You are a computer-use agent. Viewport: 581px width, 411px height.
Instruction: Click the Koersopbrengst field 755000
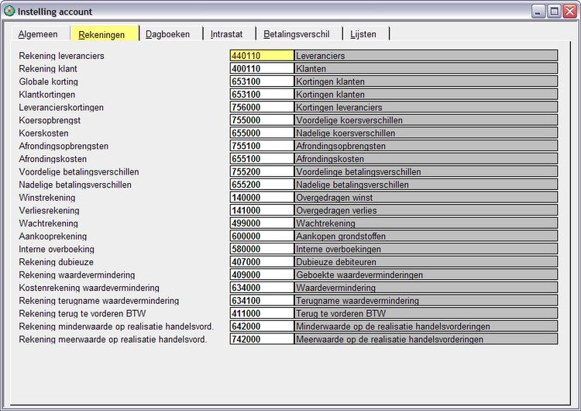pyautogui.click(x=261, y=120)
